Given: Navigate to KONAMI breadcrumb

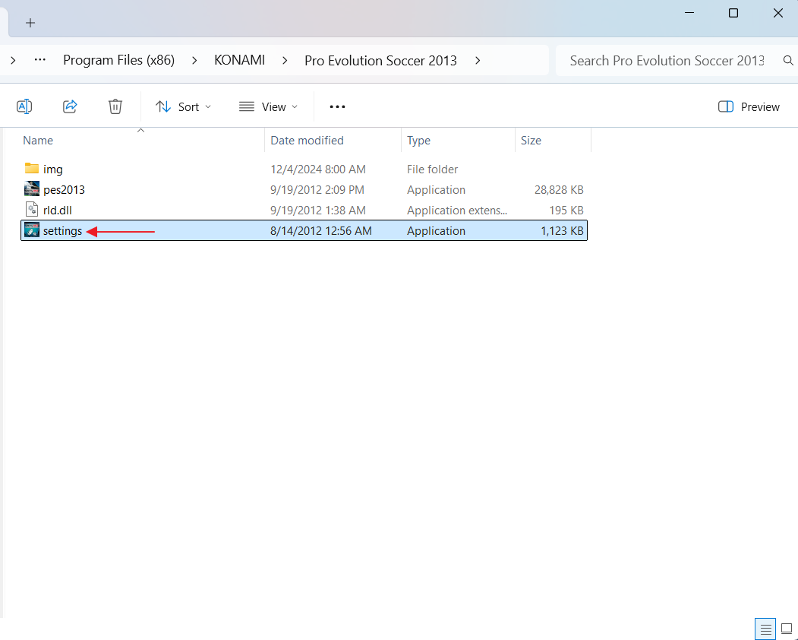Looking at the screenshot, I should pos(240,60).
